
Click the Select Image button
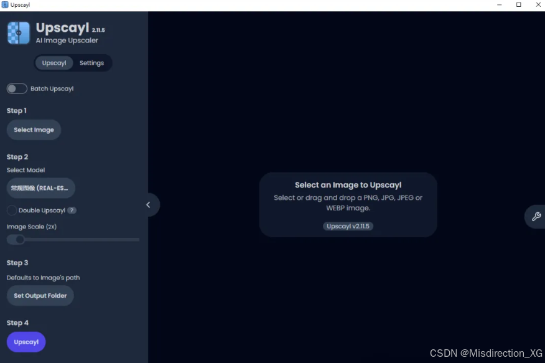(x=34, y=130)
